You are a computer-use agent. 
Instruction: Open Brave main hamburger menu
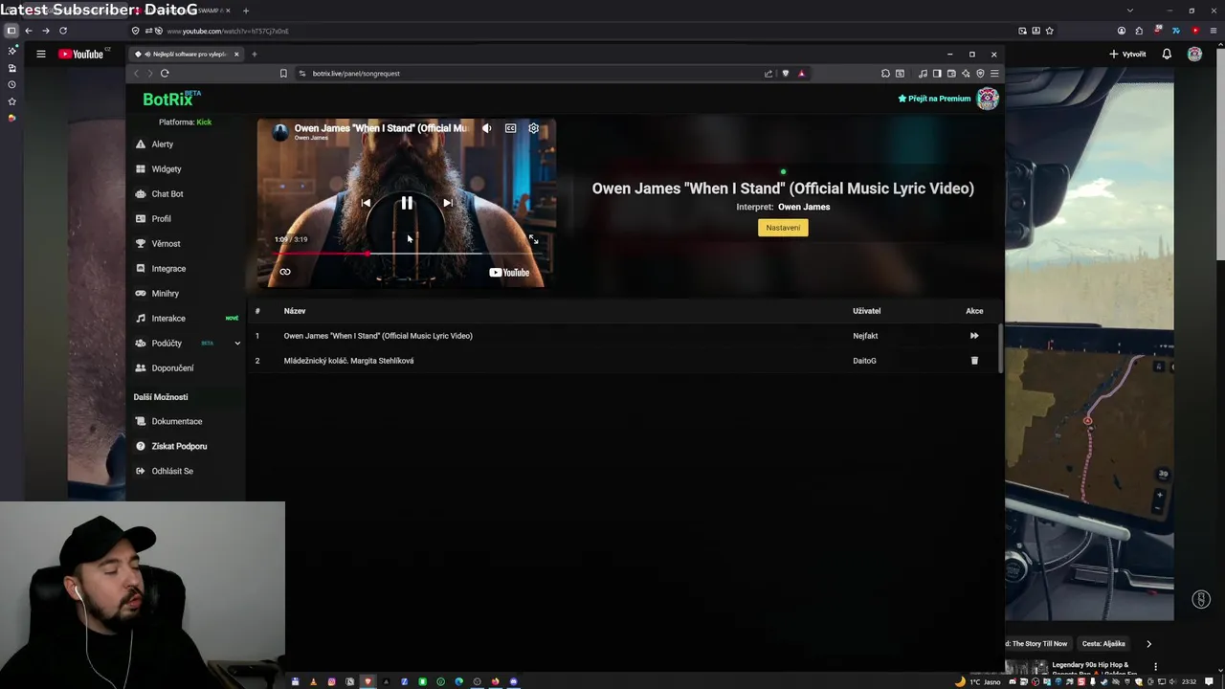994,74
